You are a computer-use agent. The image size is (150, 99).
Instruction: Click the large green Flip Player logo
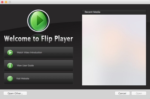38,21
